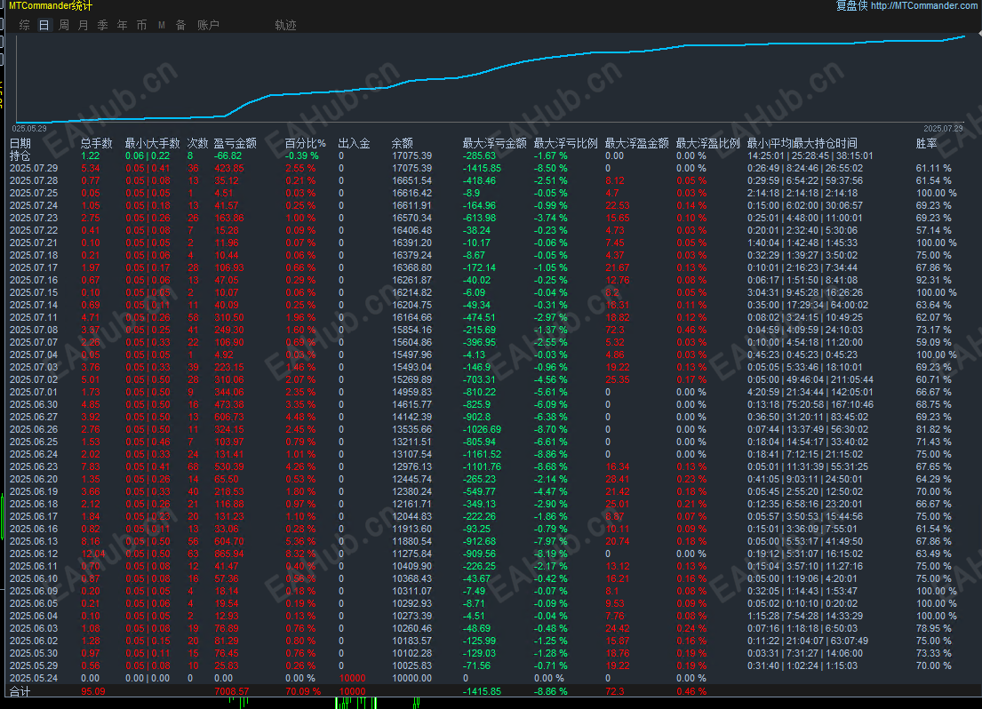Image resolution: width=982 pixels, height=709 pixels.
Task: Click the 次数 column header
Action: pos(198,143)
